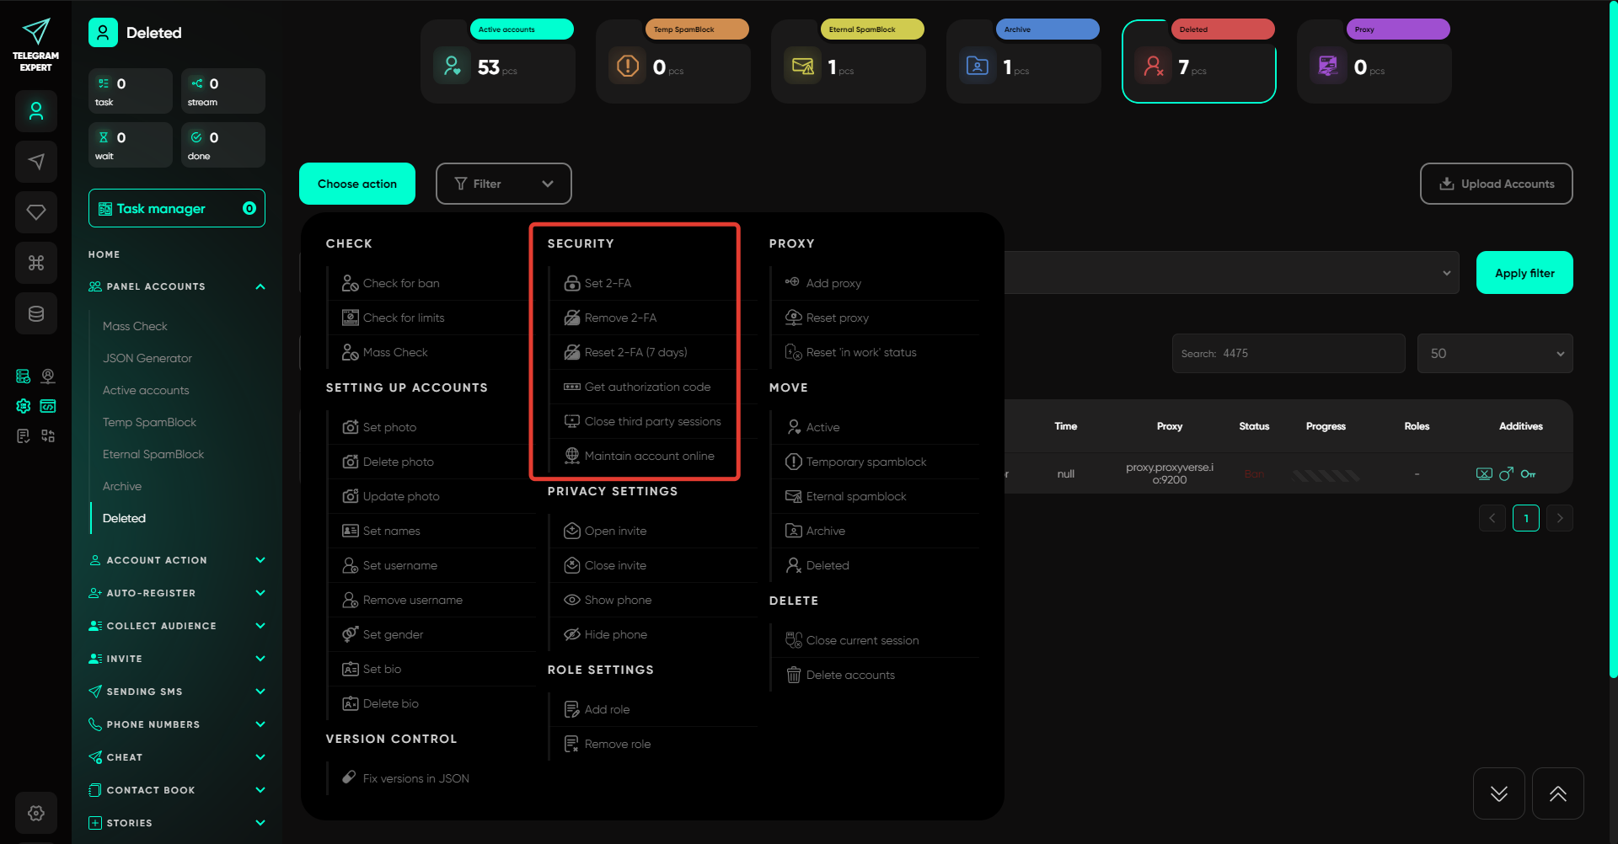Select Delete accounts menu option
The height and width of the screenshot is (844, 1618).
[x=849, y=675]
